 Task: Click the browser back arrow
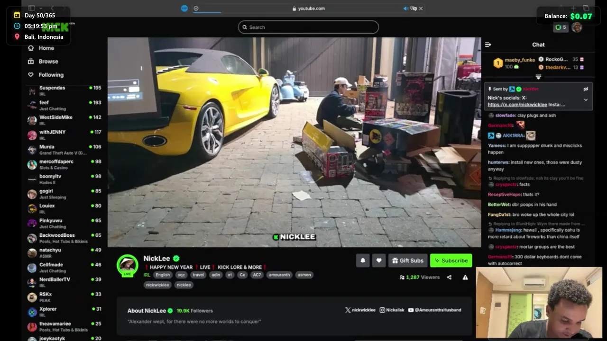(52, 8)
